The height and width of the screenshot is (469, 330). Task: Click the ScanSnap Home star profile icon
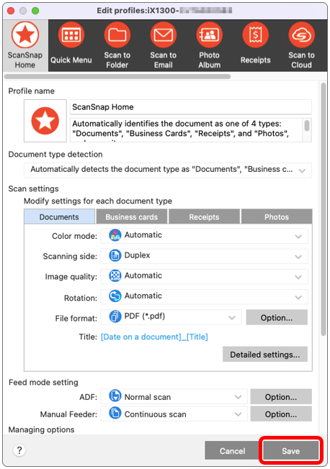pyautogui.click(x=25, y=35)
